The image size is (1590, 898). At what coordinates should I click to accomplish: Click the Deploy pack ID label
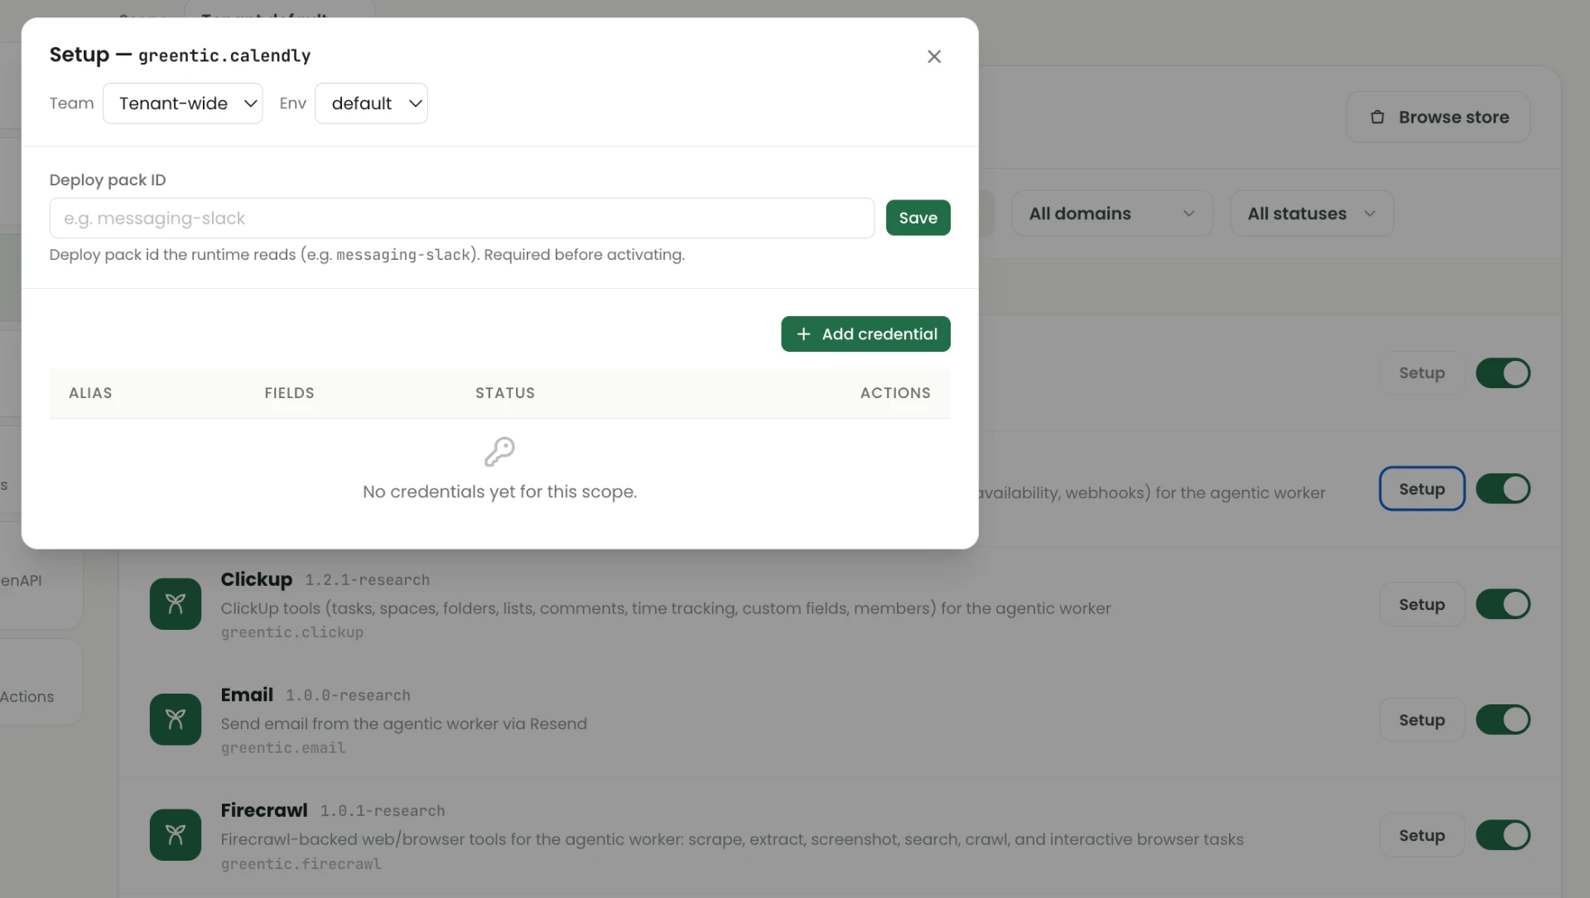(x=108, y=180)
